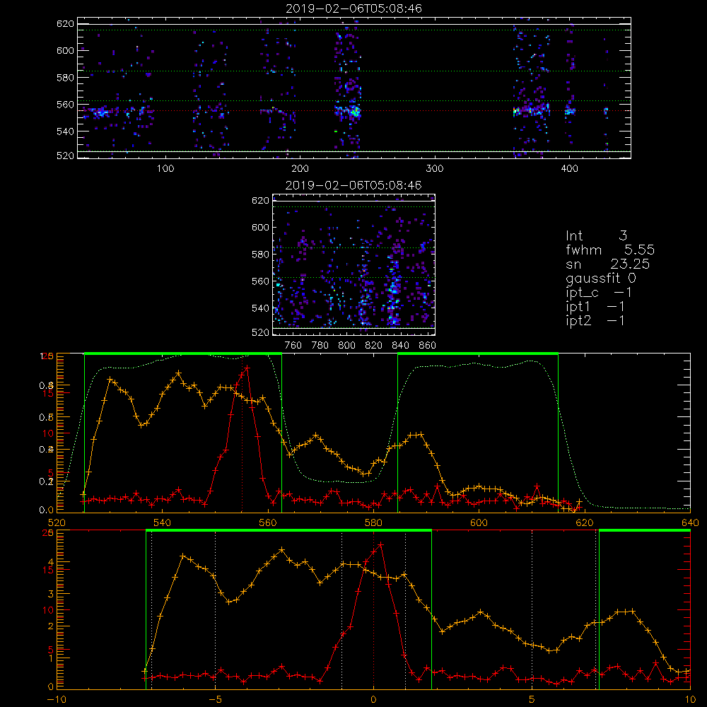Select the 'ipt_c -1' entry
The image size is (707, 707).
pos(599,293)
